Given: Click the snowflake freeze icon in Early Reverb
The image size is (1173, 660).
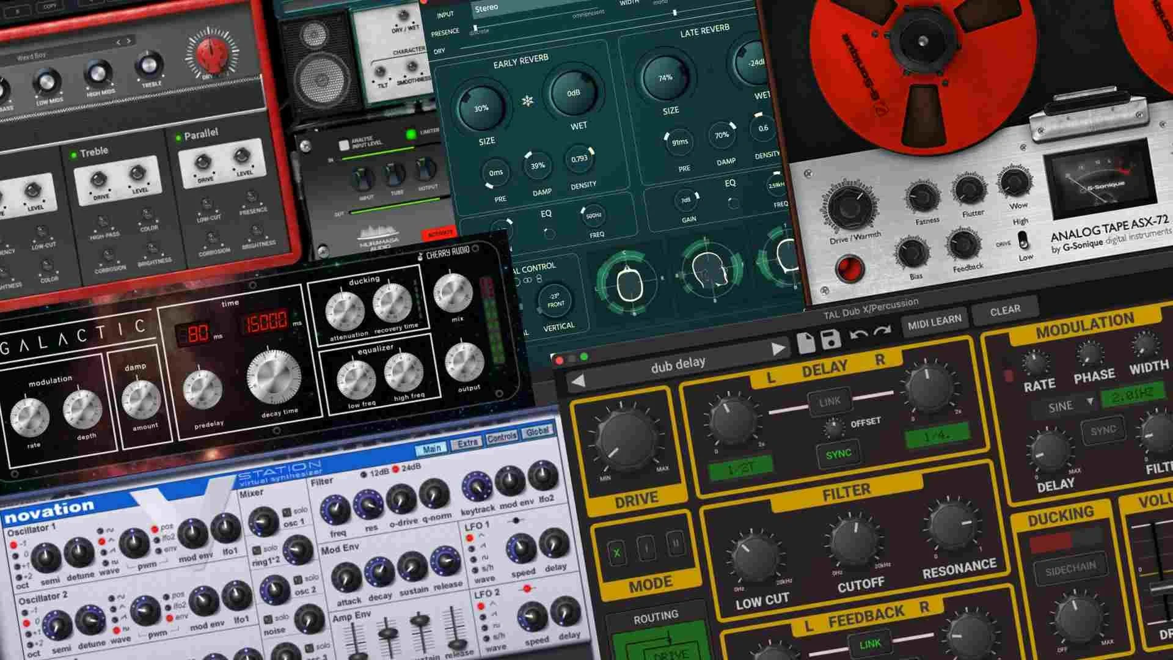Looking at the screenshot, I should (527, 100).
